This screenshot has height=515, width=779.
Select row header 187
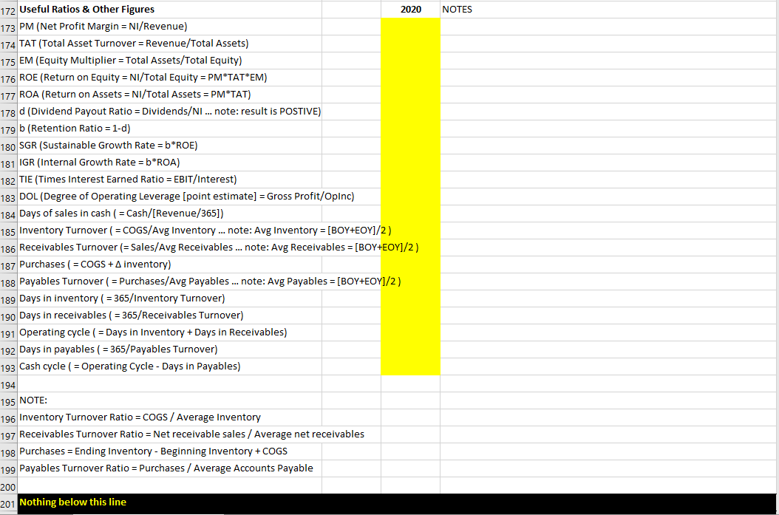[8, 266]
